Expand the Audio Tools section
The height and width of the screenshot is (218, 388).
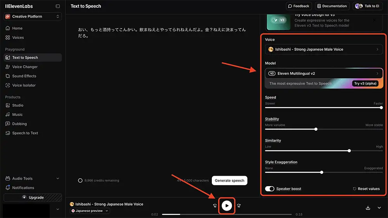coord(33,178)
